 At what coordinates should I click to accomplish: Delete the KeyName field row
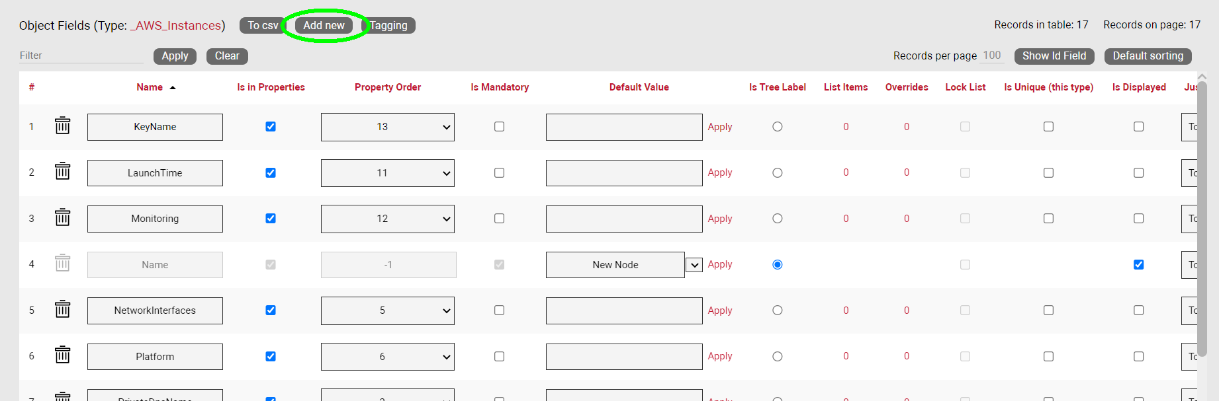[62, 126]
